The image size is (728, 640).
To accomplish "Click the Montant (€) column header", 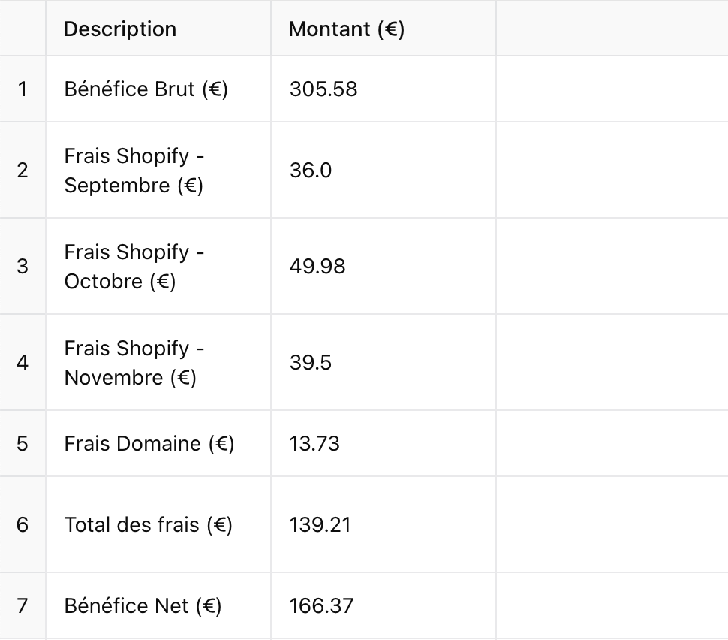I will pyautogui.click(x=347, y=29).
